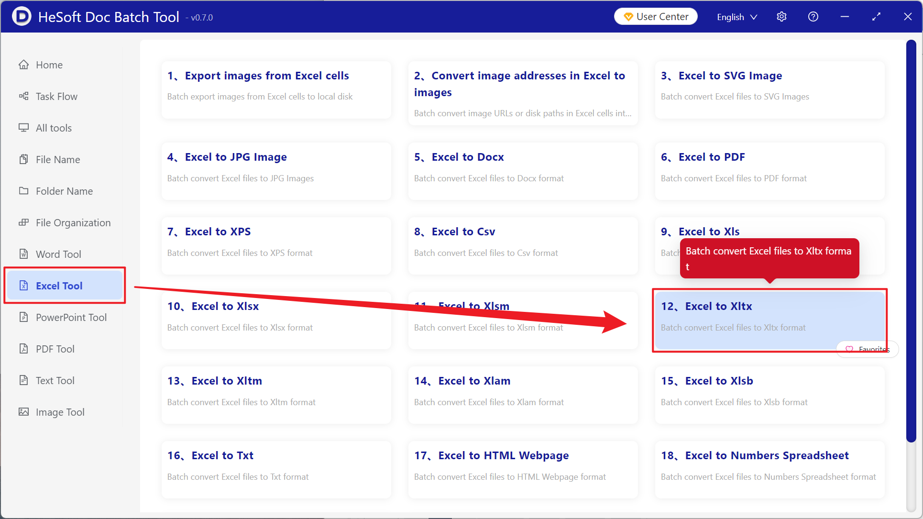Go to the File Name section

66,159
